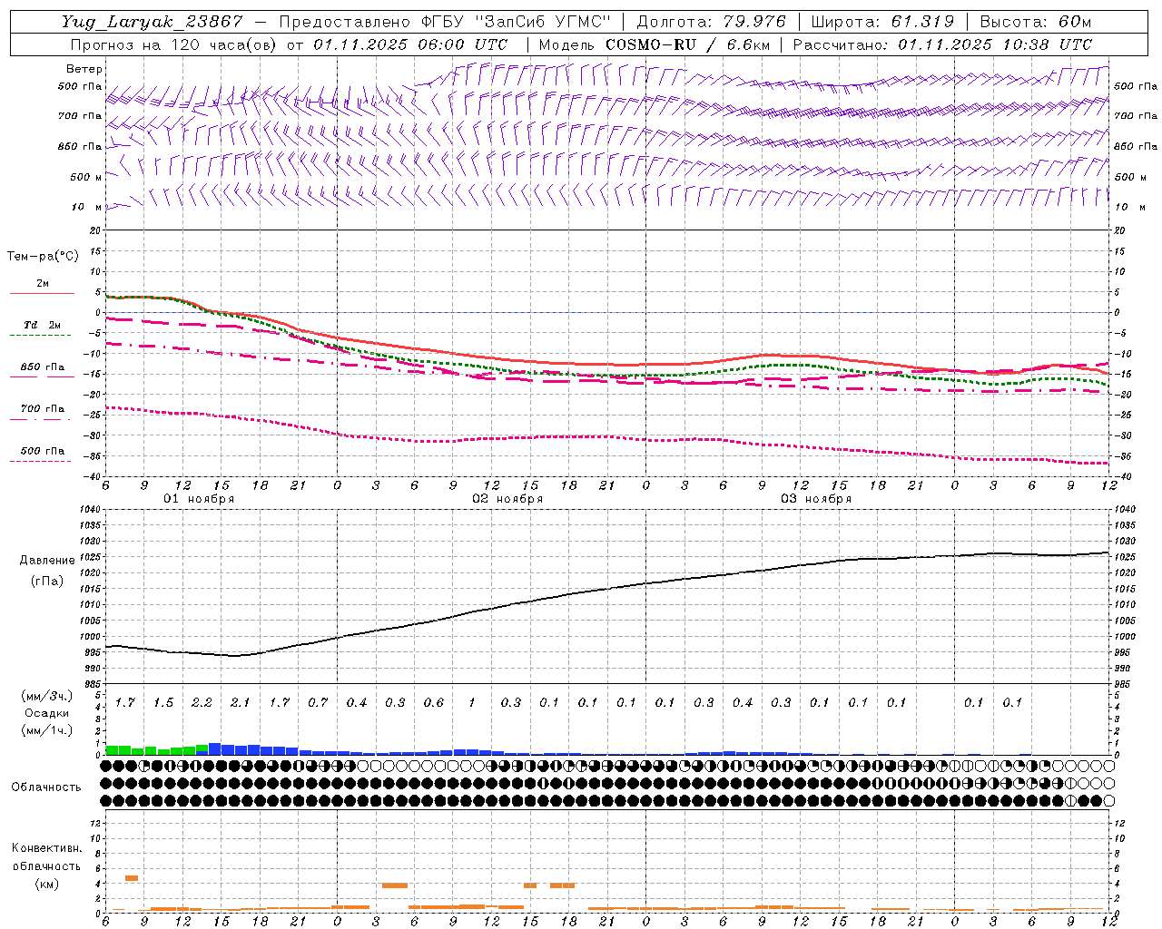Select the 500 гПа temperature legend entry
This screenshot has height=929, width=1162.
point(43,451)
